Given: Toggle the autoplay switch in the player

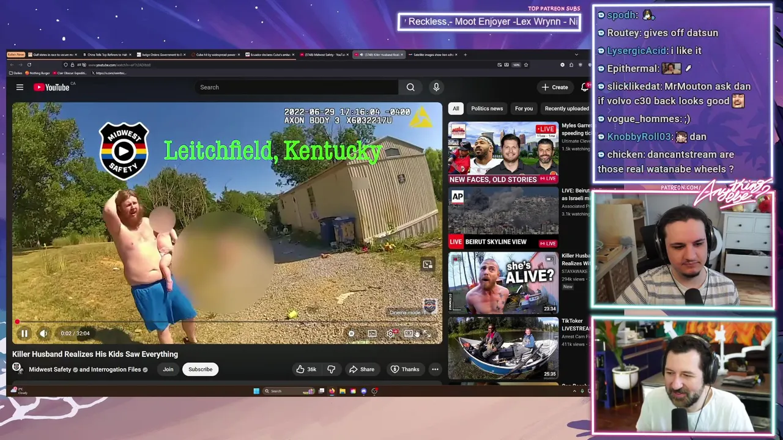Looking at the screenshot, I should 351,334.
